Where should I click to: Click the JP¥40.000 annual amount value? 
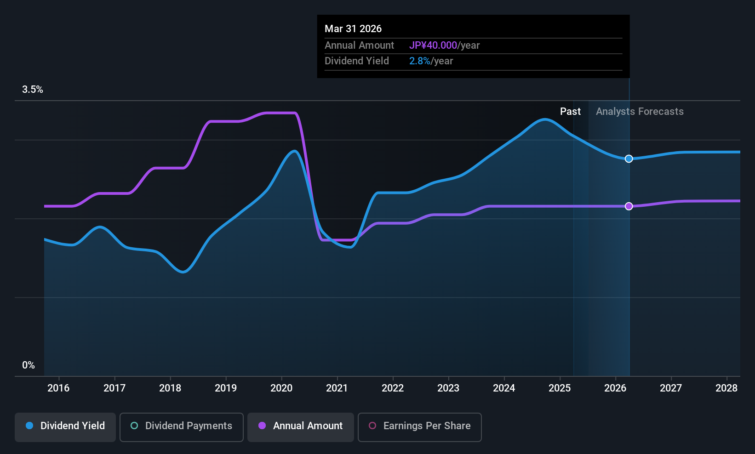(x=433, y=45)
